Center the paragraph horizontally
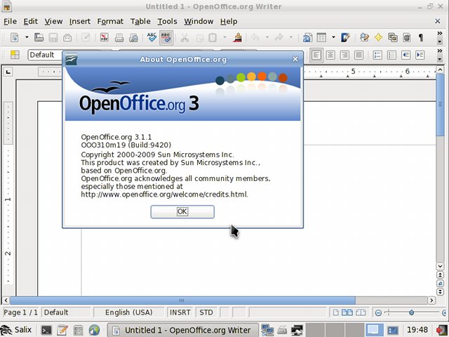This screenshot has height=337, width=449. [330, 55]
